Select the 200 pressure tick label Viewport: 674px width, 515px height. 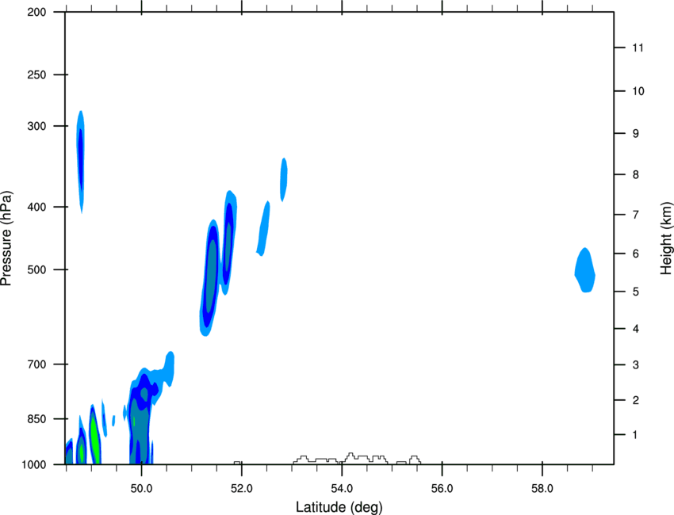click(36, 12)
